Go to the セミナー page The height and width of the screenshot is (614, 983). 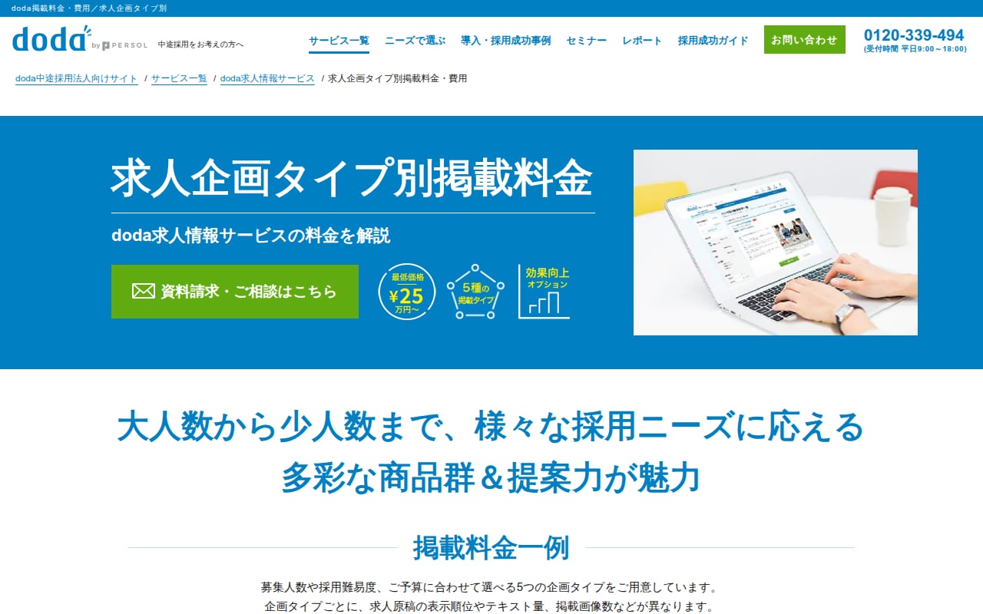point(586,41)
